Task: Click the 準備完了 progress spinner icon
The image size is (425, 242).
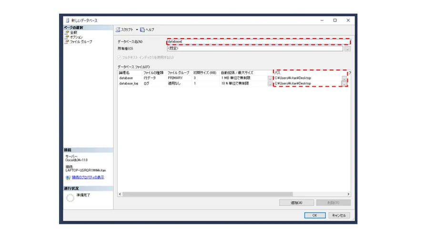Action: (70, 198)
